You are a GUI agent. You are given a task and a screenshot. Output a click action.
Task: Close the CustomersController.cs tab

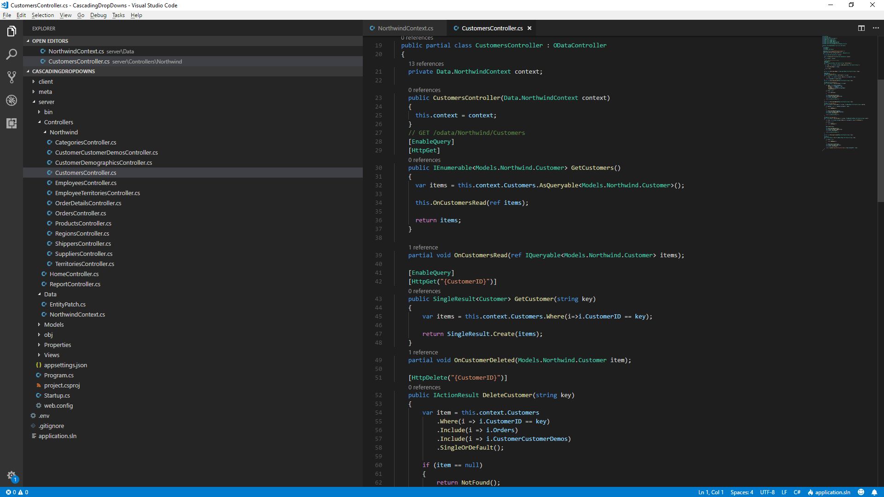pos(529,28)
